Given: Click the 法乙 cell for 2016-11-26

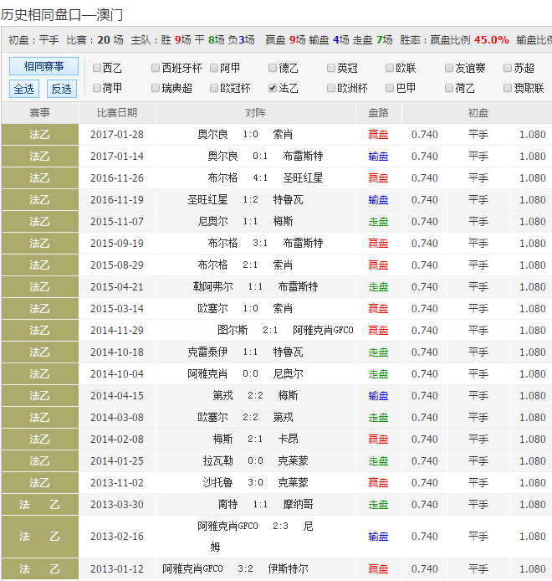Looking at the screenshot, I should [x=40, y=177].
